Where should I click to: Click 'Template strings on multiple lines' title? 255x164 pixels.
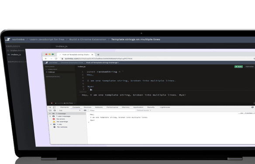[136, 39]
